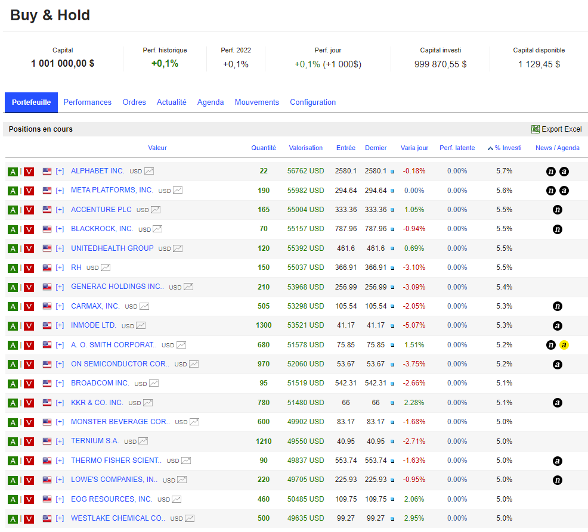
Task: Open the chart icon next to UnitedHealth Group
Action: 178,248
